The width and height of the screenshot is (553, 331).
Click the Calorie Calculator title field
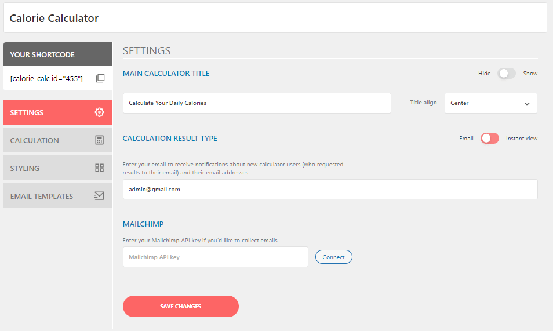point(275,18)
